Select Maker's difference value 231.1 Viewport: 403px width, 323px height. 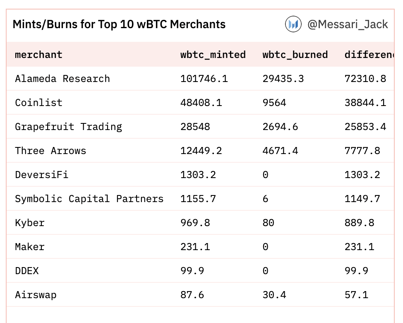point(359,247)
